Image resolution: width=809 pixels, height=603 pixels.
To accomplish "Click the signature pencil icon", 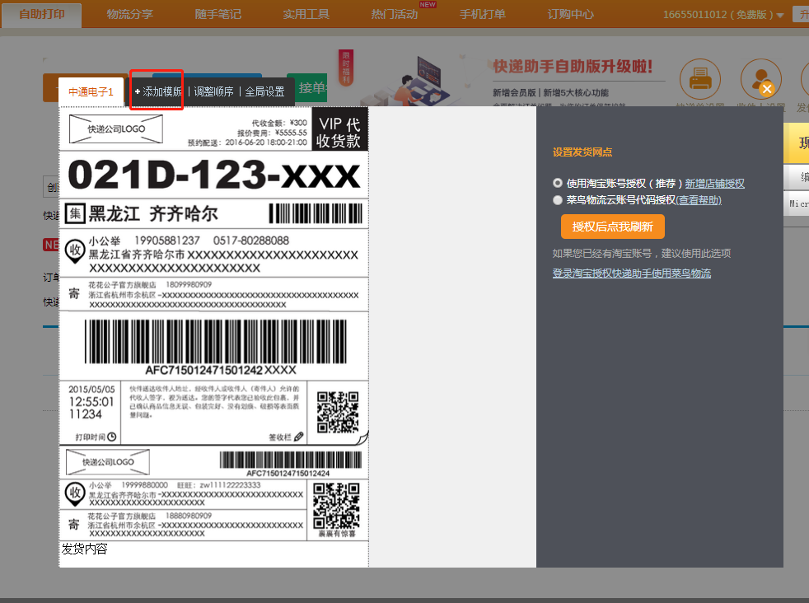I will [298, 437].
